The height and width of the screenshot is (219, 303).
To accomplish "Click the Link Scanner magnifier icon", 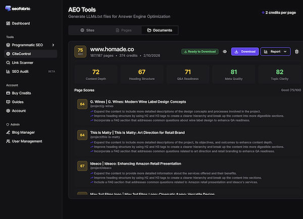I will (8, 62).
